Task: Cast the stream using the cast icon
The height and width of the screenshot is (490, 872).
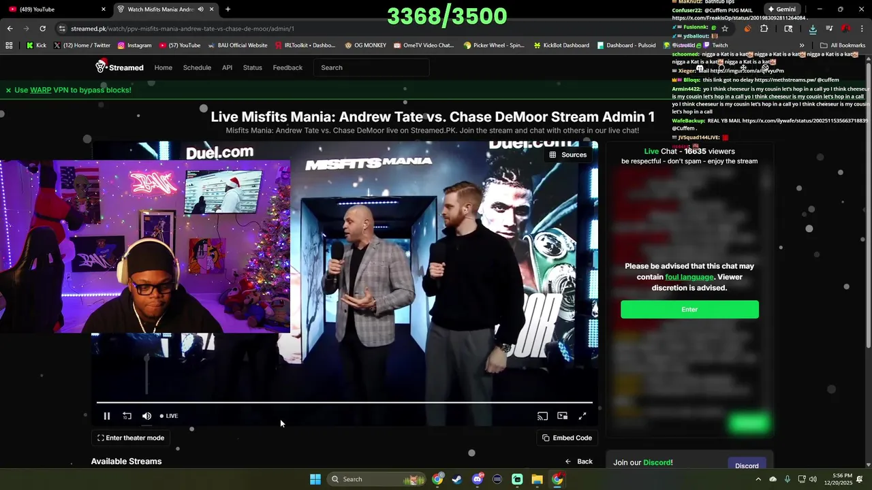Action: coord(542,416)
